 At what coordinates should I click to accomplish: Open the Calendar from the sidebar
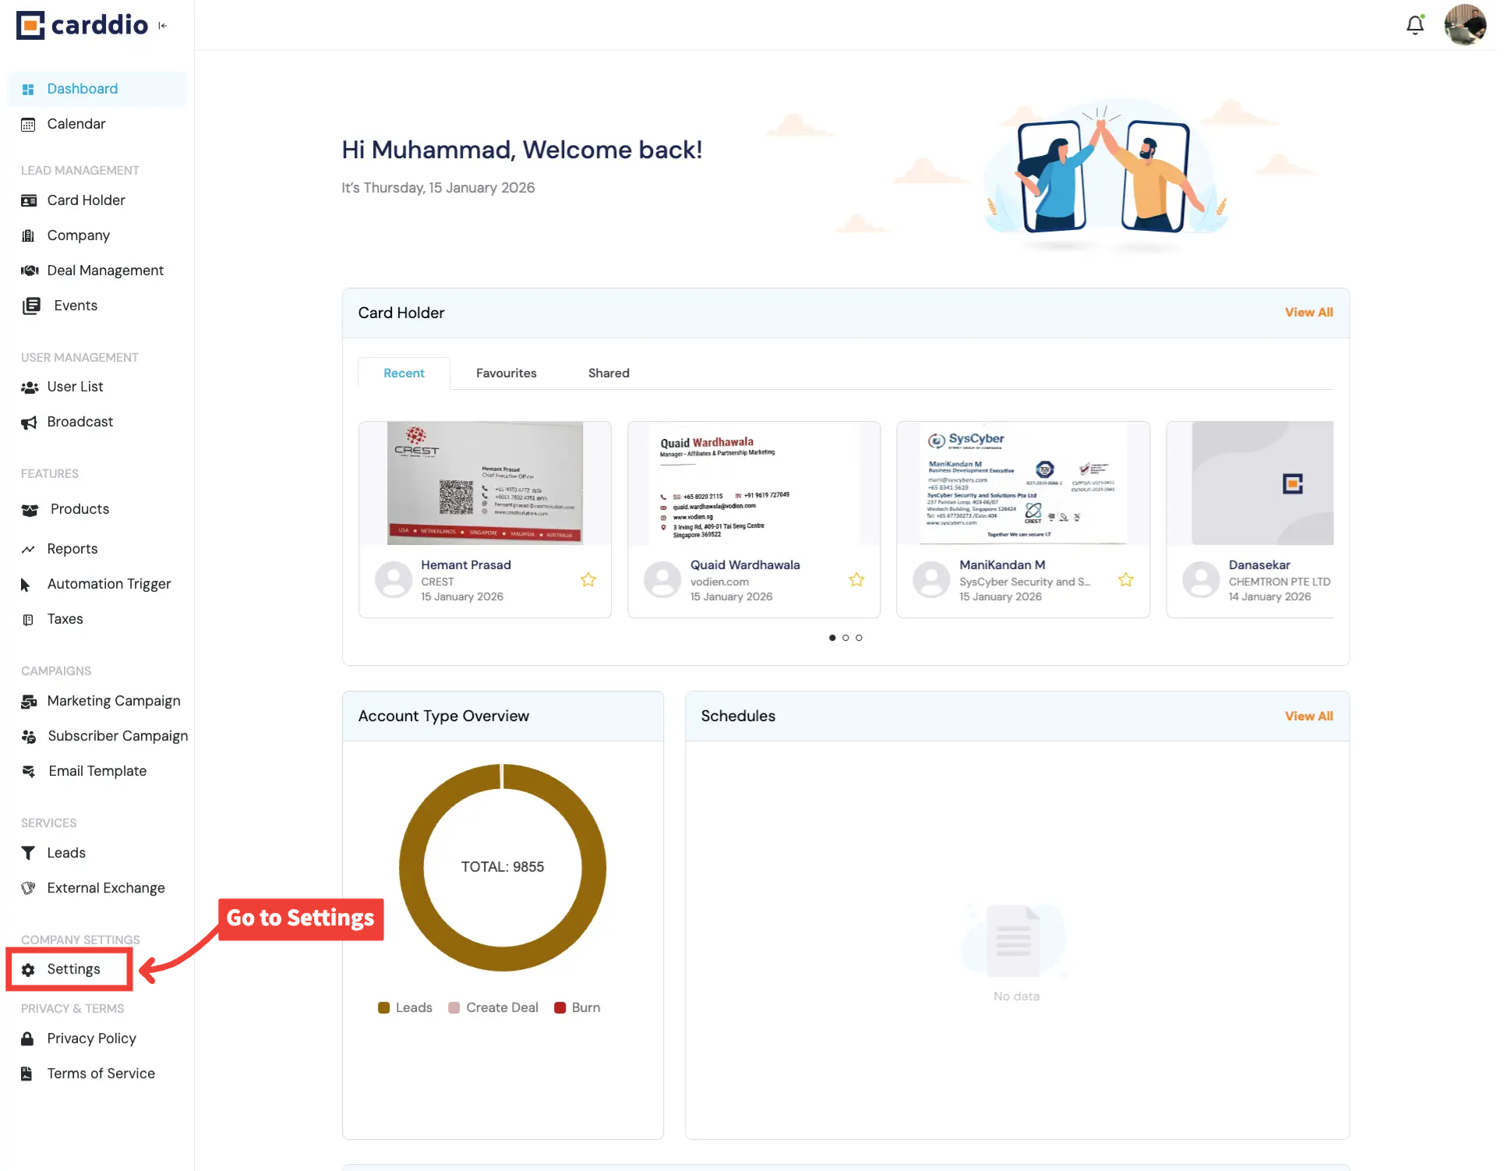[76, 123]
